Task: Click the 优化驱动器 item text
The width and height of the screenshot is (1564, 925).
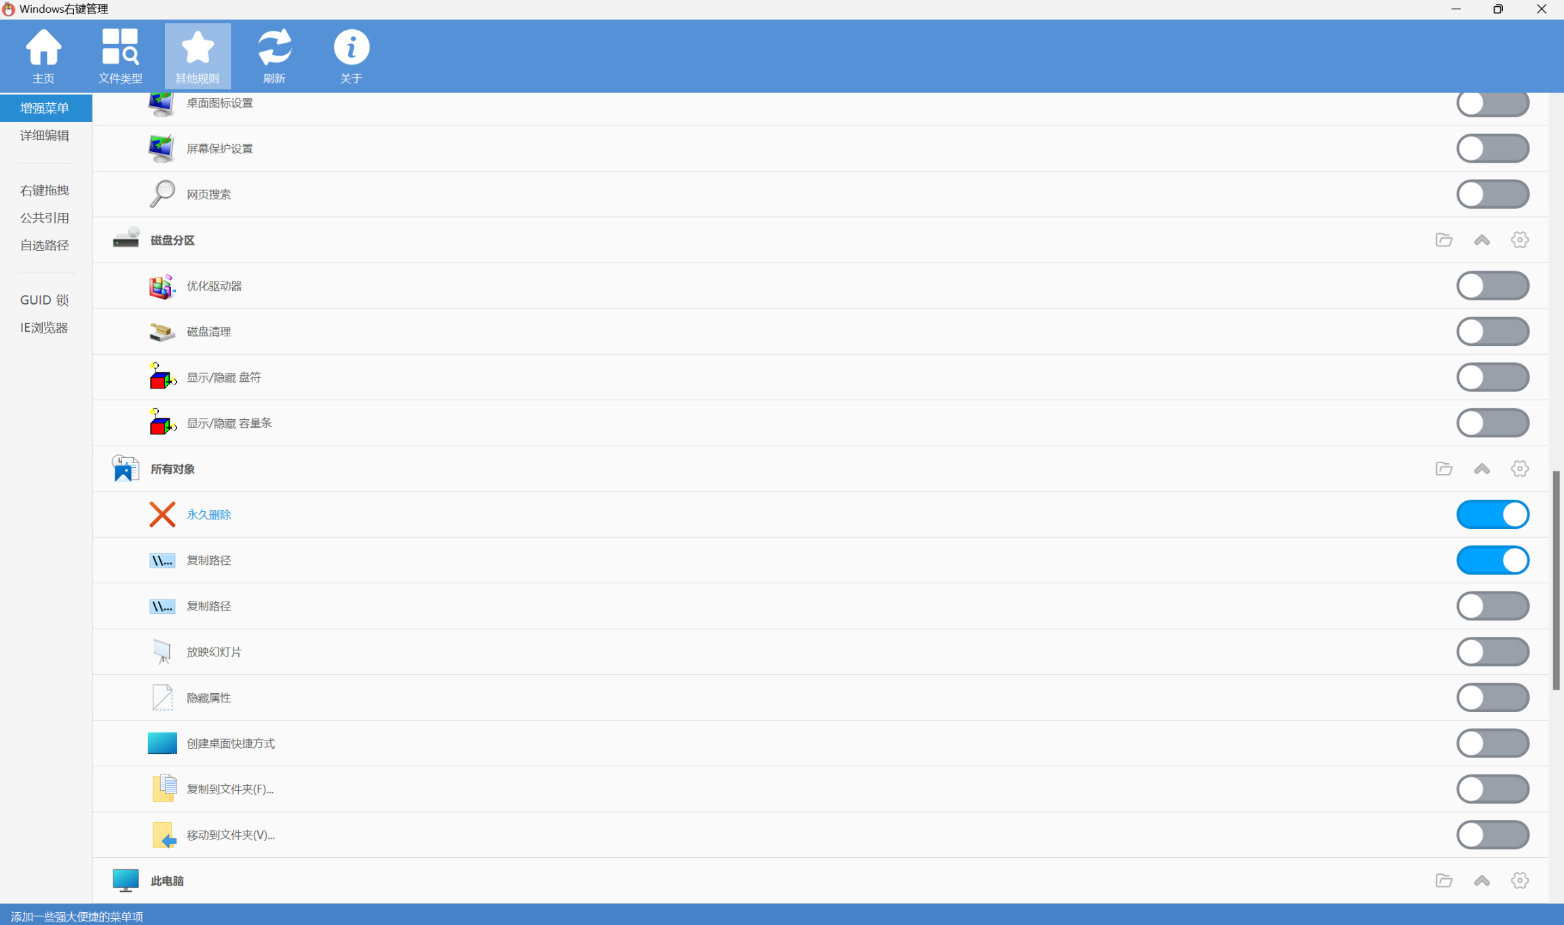Action: (215, 286)
